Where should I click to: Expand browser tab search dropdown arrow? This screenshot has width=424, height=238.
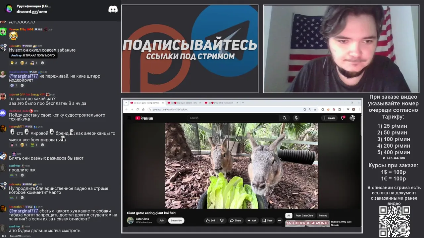point(126,103)
